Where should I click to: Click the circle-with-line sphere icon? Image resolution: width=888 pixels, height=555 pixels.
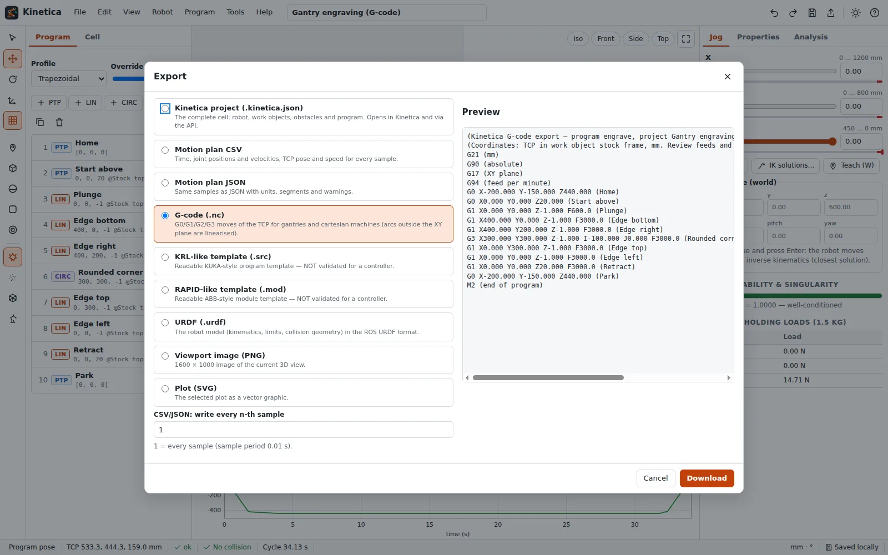tap(13, 189)
